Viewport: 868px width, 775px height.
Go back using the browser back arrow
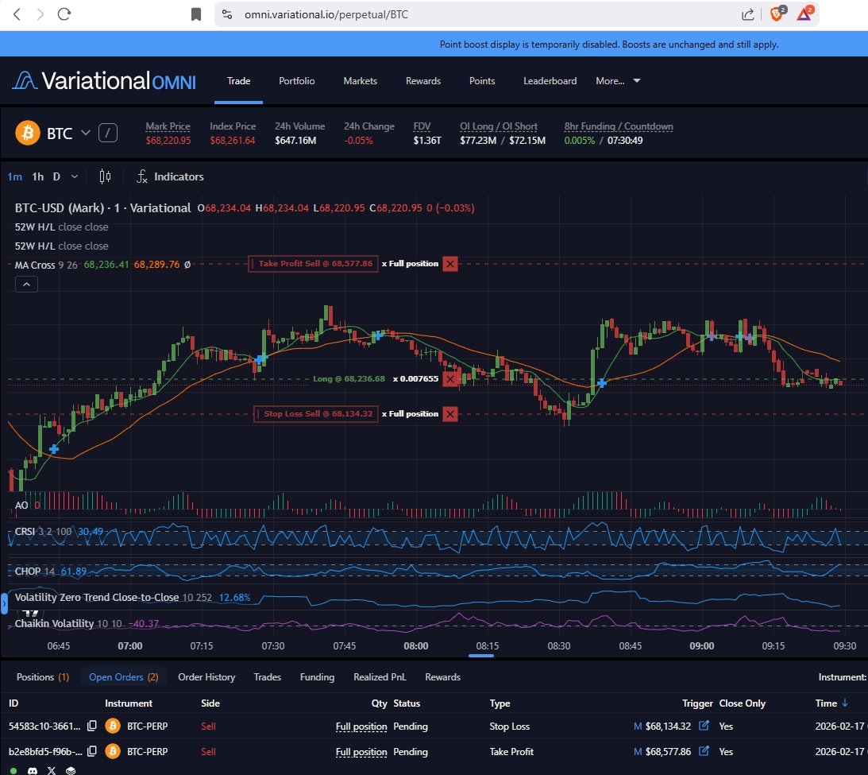pyautogui.click(x=17, y=14)
